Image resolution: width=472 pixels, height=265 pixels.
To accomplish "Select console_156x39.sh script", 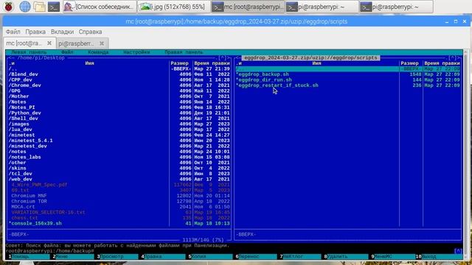I will [88, 224].
